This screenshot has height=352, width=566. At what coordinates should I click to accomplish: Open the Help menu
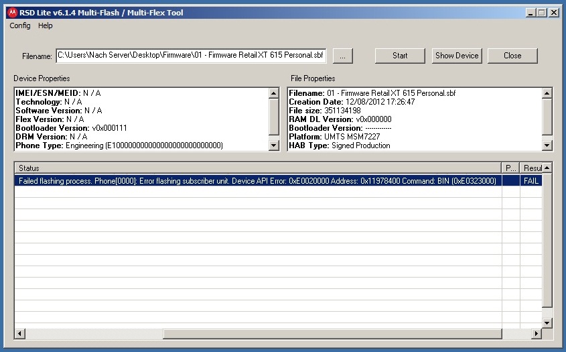45,25
